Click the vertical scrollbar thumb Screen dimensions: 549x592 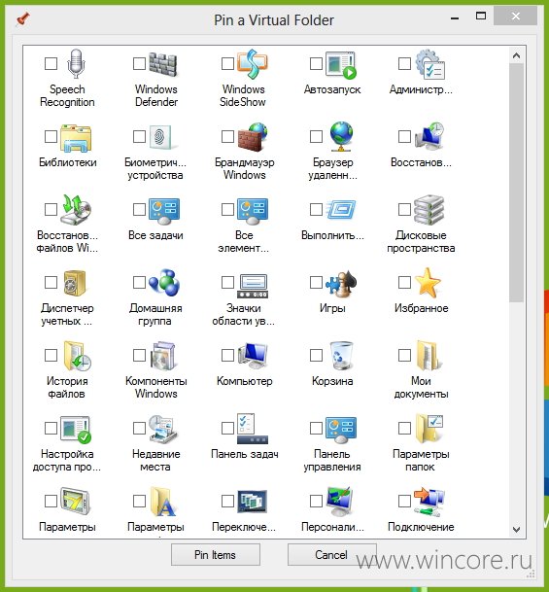coord(516,183)
